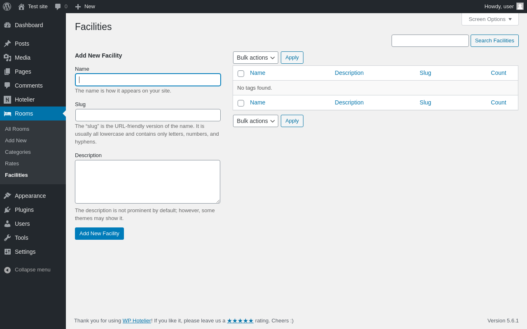Open the WordPress logo menu
Image resolution: width=527 pixels, height=329 pixels.
(7, 7)
